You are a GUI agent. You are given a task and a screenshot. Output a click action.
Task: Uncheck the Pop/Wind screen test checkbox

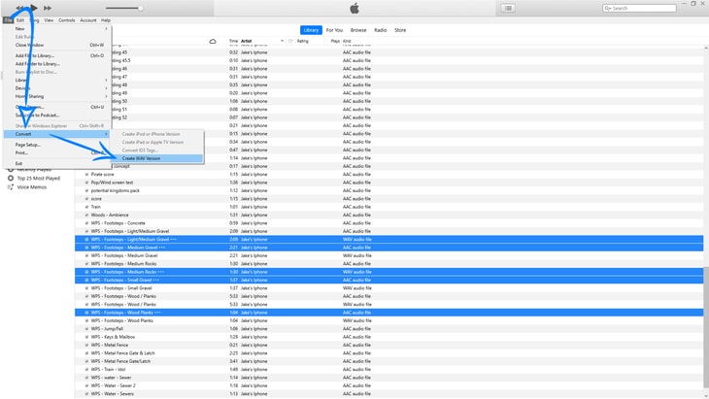pos(86,183)
